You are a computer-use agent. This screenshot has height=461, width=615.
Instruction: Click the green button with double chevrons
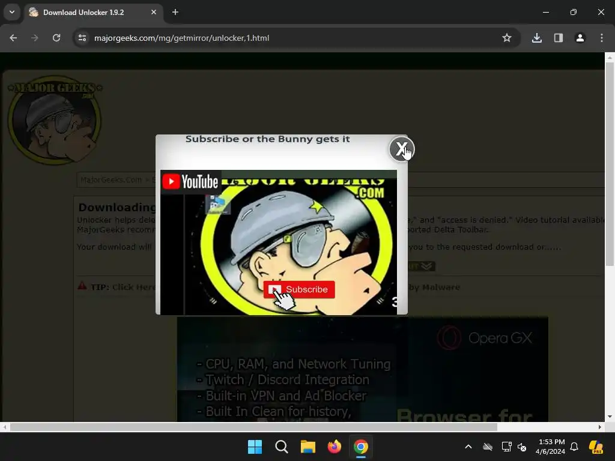[x=422, y=266]
